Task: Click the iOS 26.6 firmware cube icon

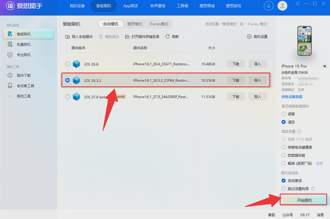Action: [76, 64]
